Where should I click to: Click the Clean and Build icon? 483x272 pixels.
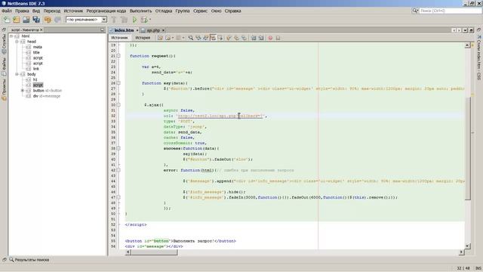pos(124,20)
